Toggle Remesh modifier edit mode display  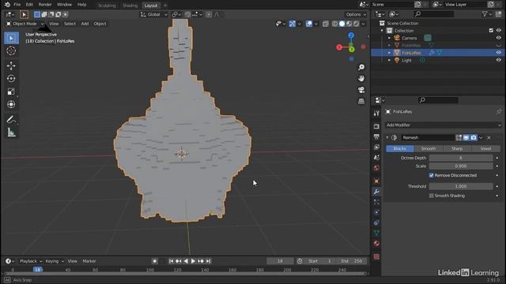click(x=459, y=137)
